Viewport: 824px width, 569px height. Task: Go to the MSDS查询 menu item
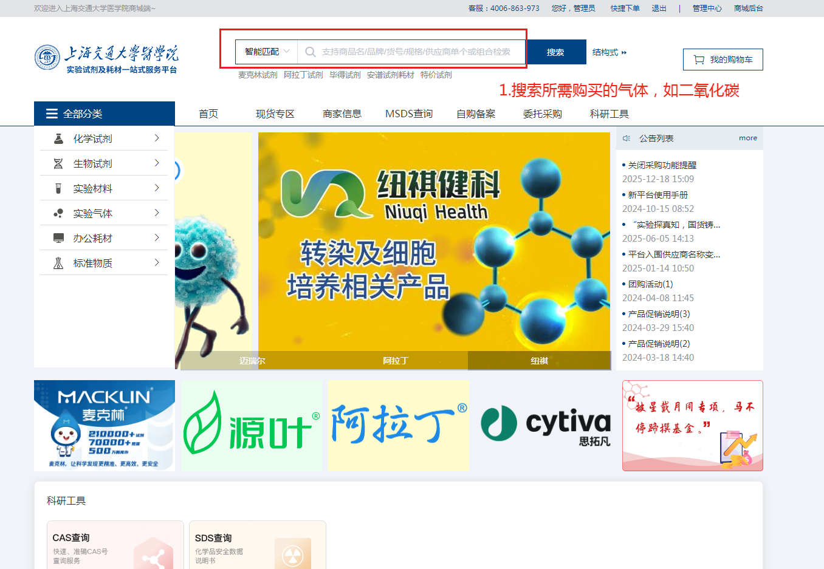point(409,114)
